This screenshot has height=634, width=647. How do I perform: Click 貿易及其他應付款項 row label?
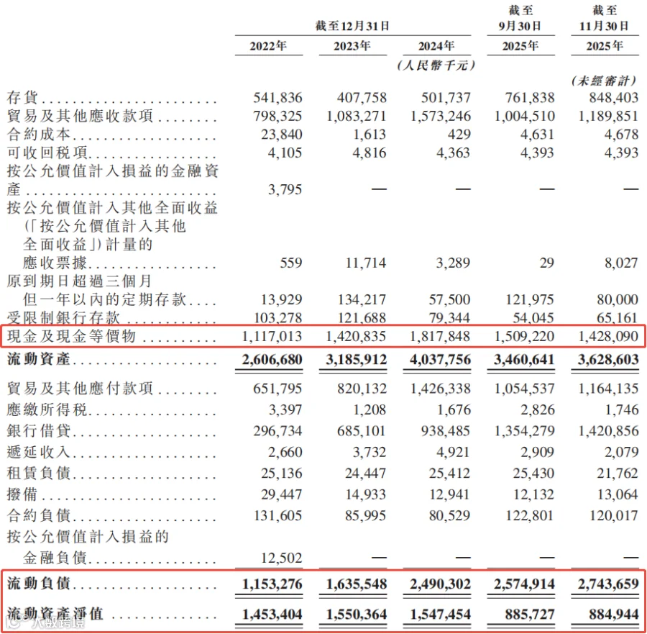pos(80,389)
